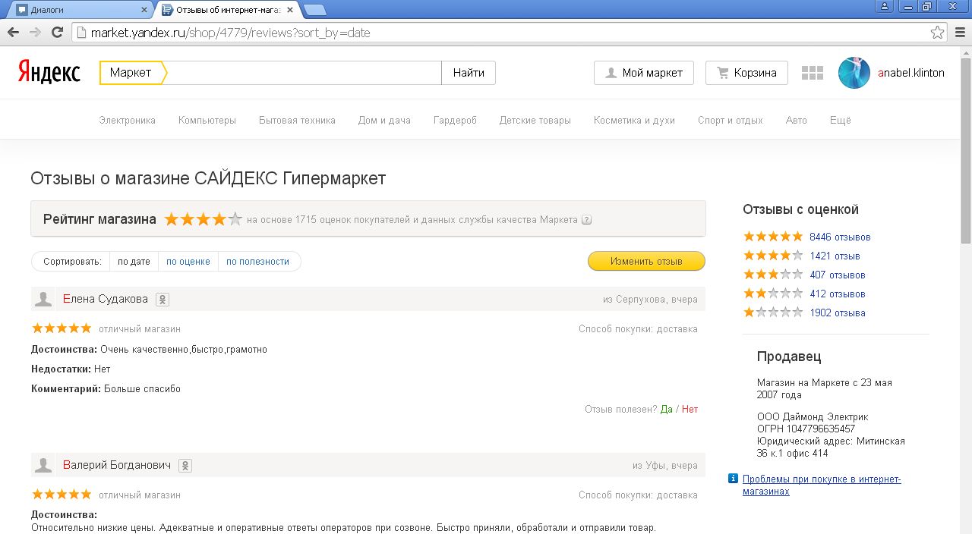
Task: Click the Найти search button
Action: coord(469,73)
